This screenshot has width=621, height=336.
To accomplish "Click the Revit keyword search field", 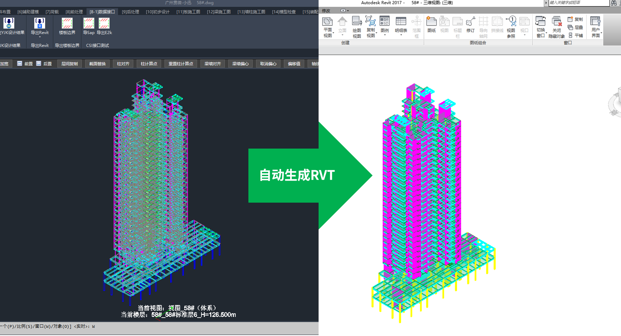I will click(578, 3).
